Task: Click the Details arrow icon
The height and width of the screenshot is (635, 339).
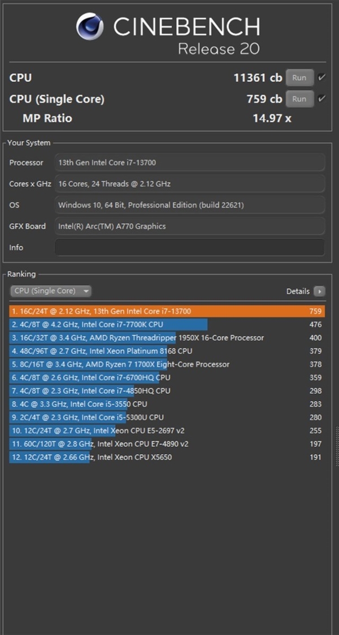Action: coord(320,291)
